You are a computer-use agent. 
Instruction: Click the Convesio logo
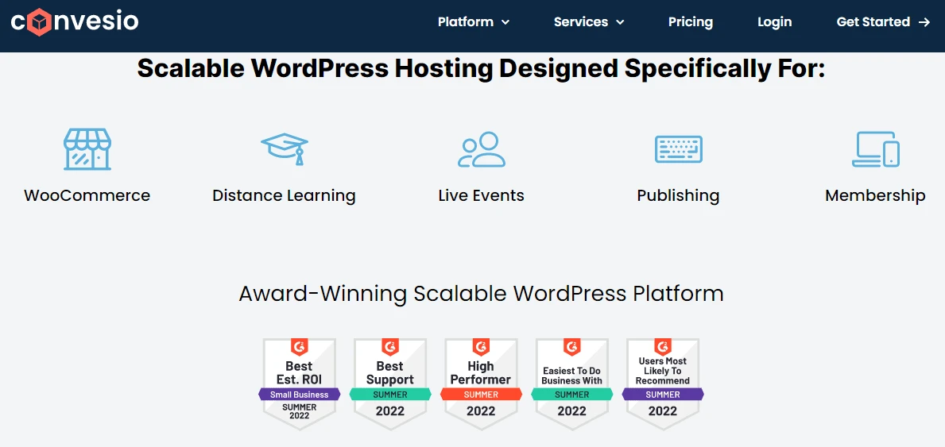[75, 22]
